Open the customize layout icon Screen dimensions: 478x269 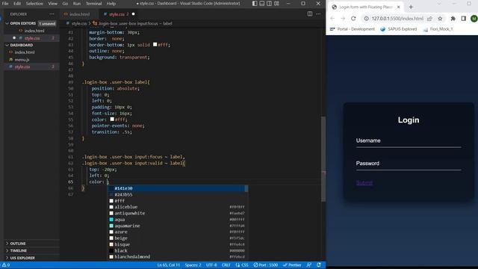tap(276, 4)
